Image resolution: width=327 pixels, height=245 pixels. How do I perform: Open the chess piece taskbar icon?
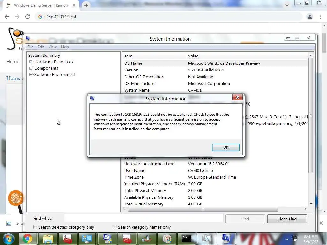pos(147,239)
